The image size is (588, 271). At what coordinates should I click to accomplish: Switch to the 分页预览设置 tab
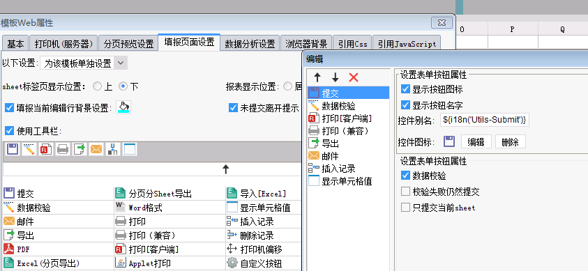[128, 44]
